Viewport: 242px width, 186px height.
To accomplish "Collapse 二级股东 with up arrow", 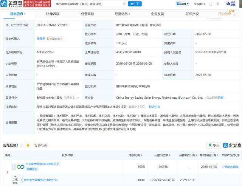I will 15,177.
